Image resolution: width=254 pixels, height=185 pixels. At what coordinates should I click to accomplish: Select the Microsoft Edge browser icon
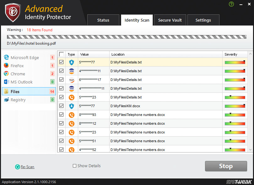[x=6, y=57]
